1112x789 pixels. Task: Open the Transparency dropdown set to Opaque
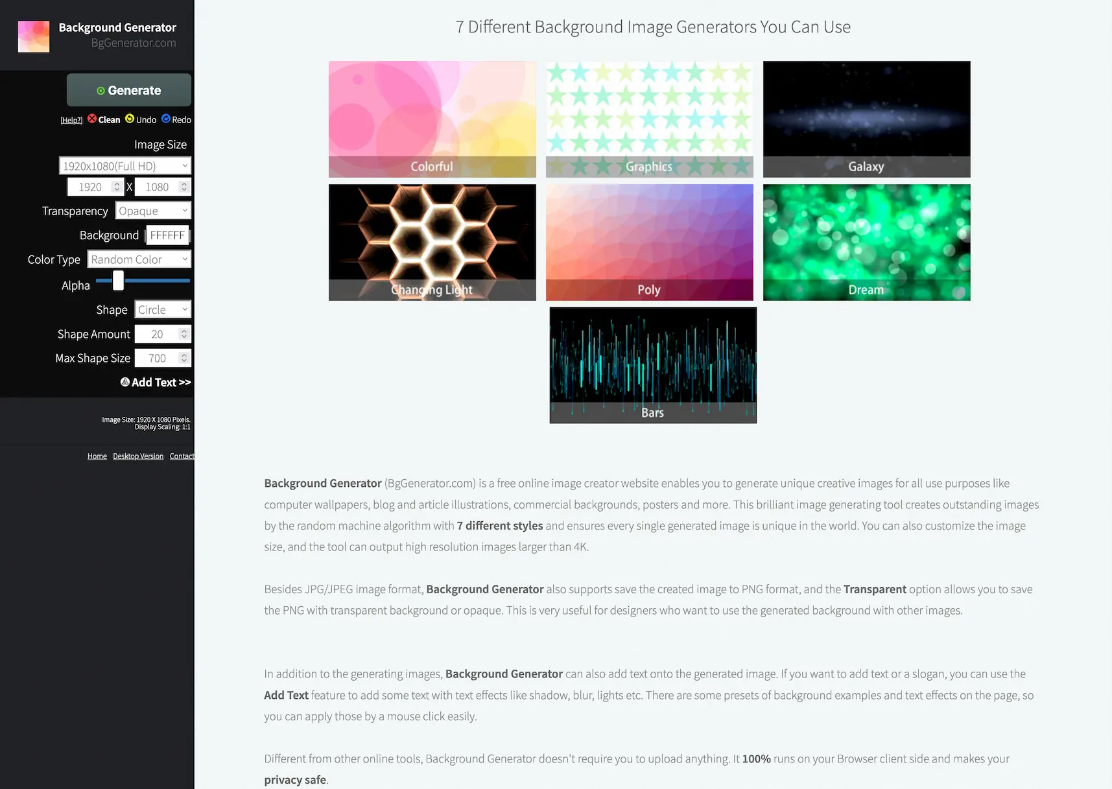153,210
